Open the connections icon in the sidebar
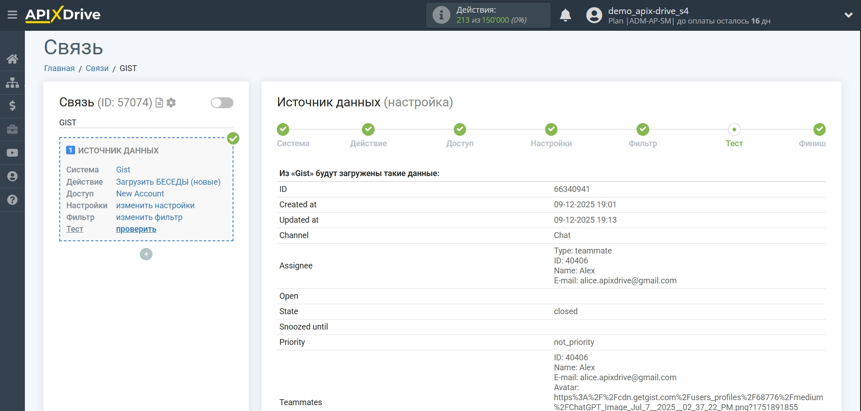This screenshot has width=861, height=411. tap(12, 82)
